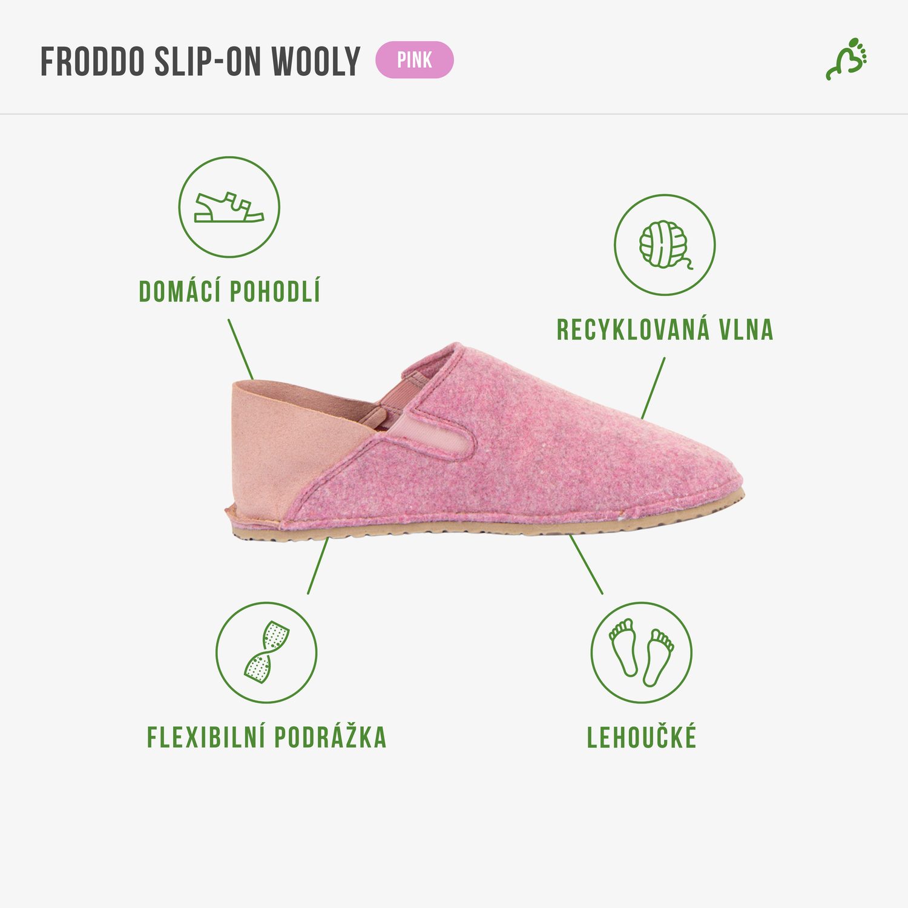Click the flexible sole icon
This screenshot has height=908, width=908.
(266, 653)
